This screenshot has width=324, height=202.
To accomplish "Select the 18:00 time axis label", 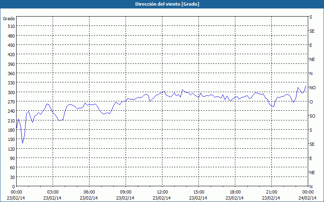I will point(235,192).
